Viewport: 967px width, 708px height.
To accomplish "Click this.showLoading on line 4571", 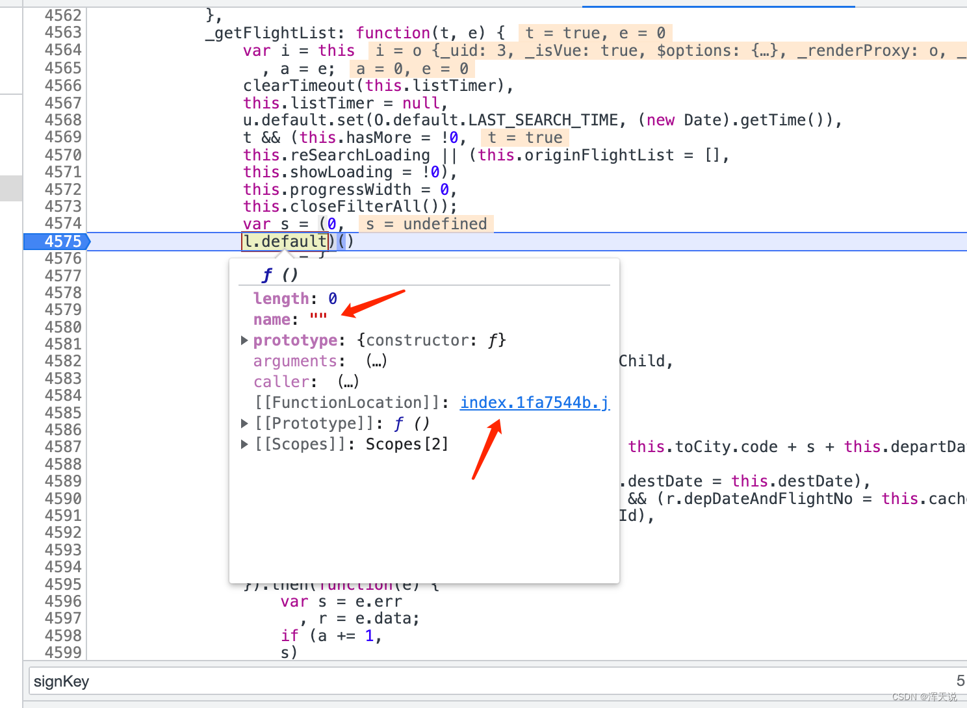I will click(318, 172).
